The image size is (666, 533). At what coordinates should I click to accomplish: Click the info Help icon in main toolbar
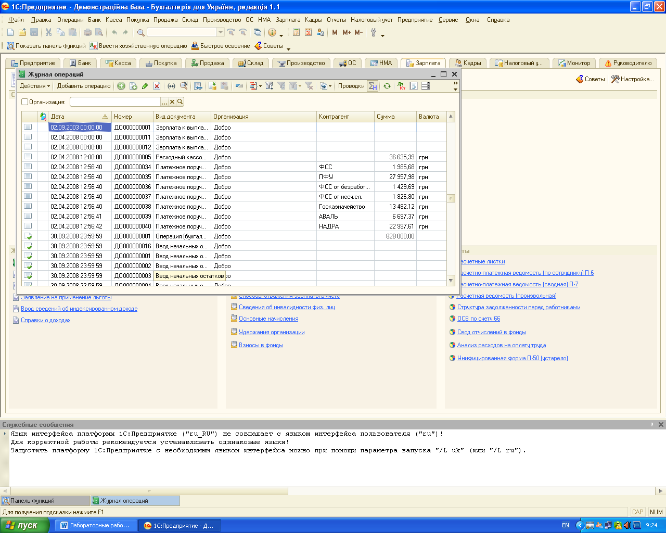point(272,32)
